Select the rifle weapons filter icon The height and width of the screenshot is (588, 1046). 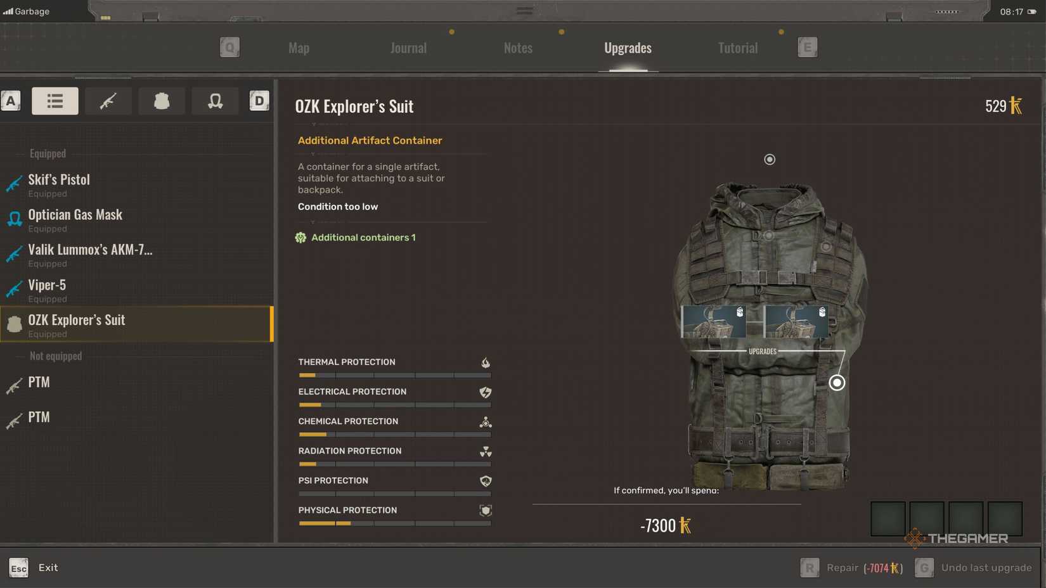pos(108,100)
